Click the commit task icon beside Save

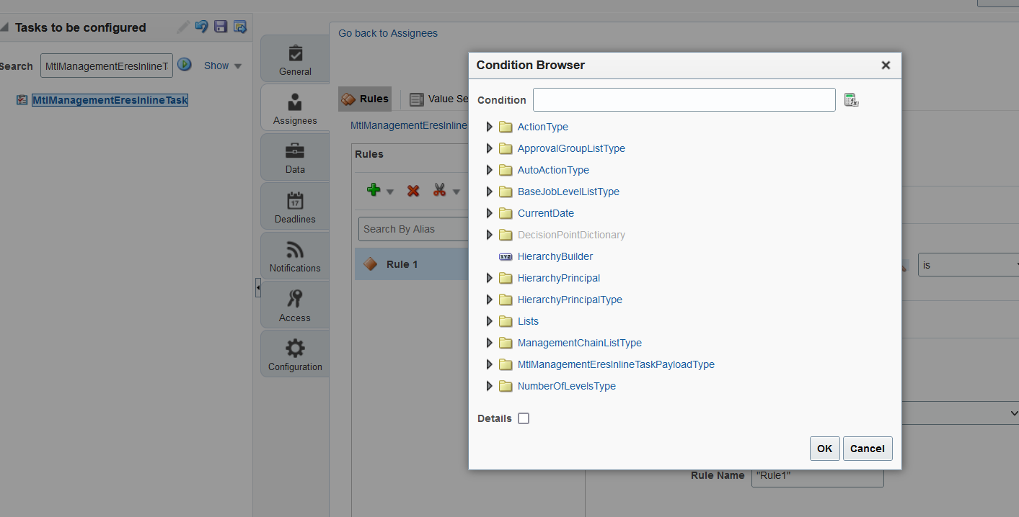coord(239,26)
